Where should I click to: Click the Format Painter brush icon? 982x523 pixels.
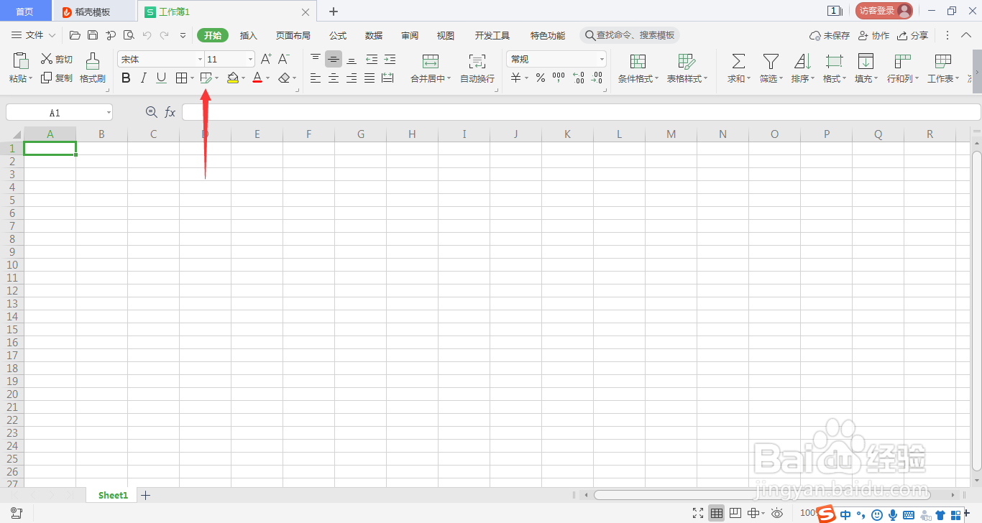[93, 62]
